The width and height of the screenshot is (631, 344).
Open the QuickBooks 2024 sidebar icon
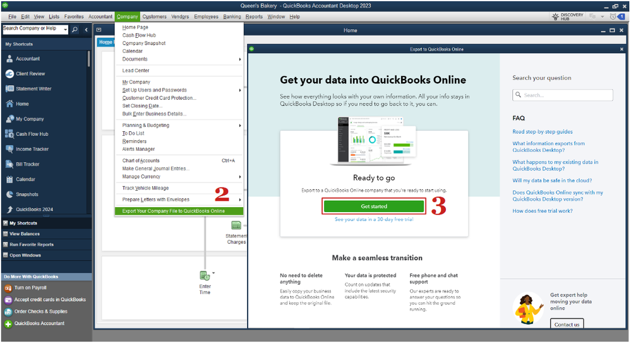point(9,210)
